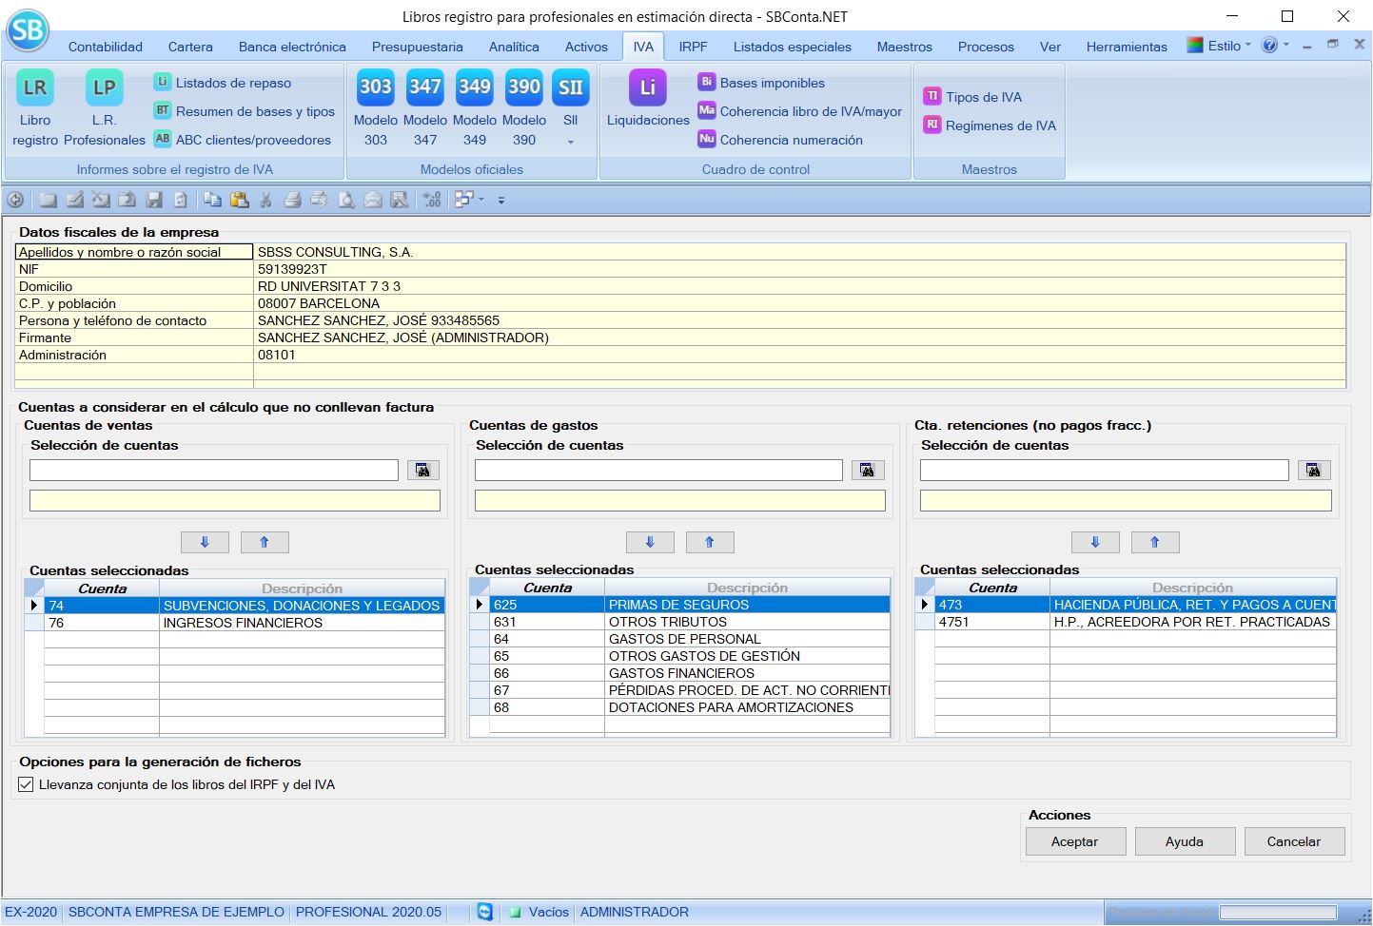Switch to the IRPF tab
1373x926 pixels.
click(693, 47)
